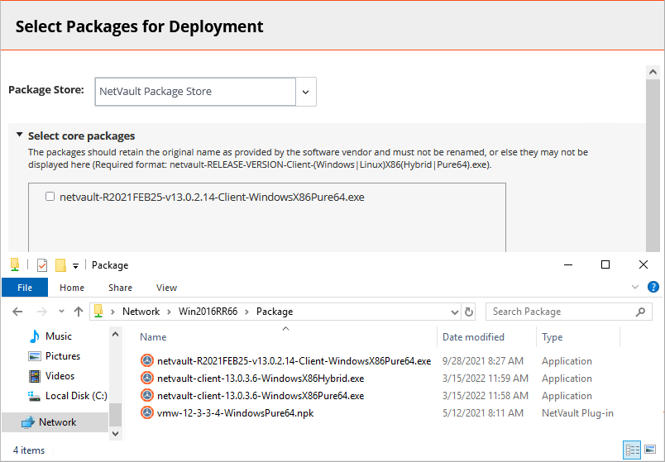Screen dimensions: 665x462
Task: Click the NetVault Package Store combo field
Action: (195, 92)
